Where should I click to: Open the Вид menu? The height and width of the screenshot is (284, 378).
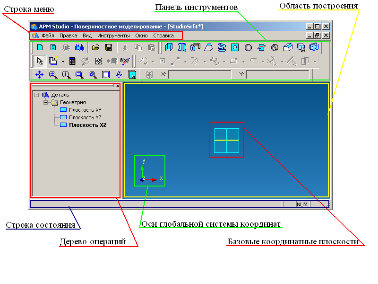87,36
